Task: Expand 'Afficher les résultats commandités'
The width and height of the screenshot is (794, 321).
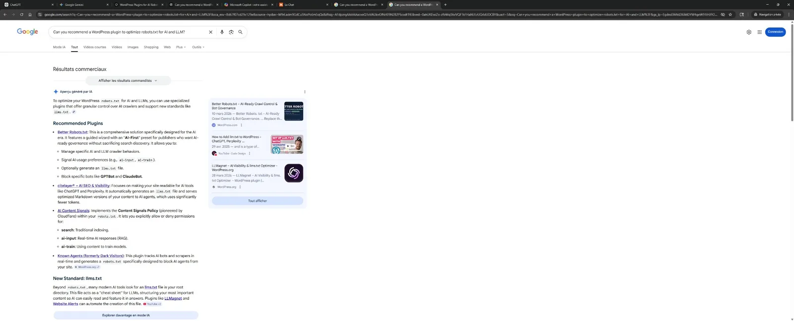Action: (x=128, y=80)
